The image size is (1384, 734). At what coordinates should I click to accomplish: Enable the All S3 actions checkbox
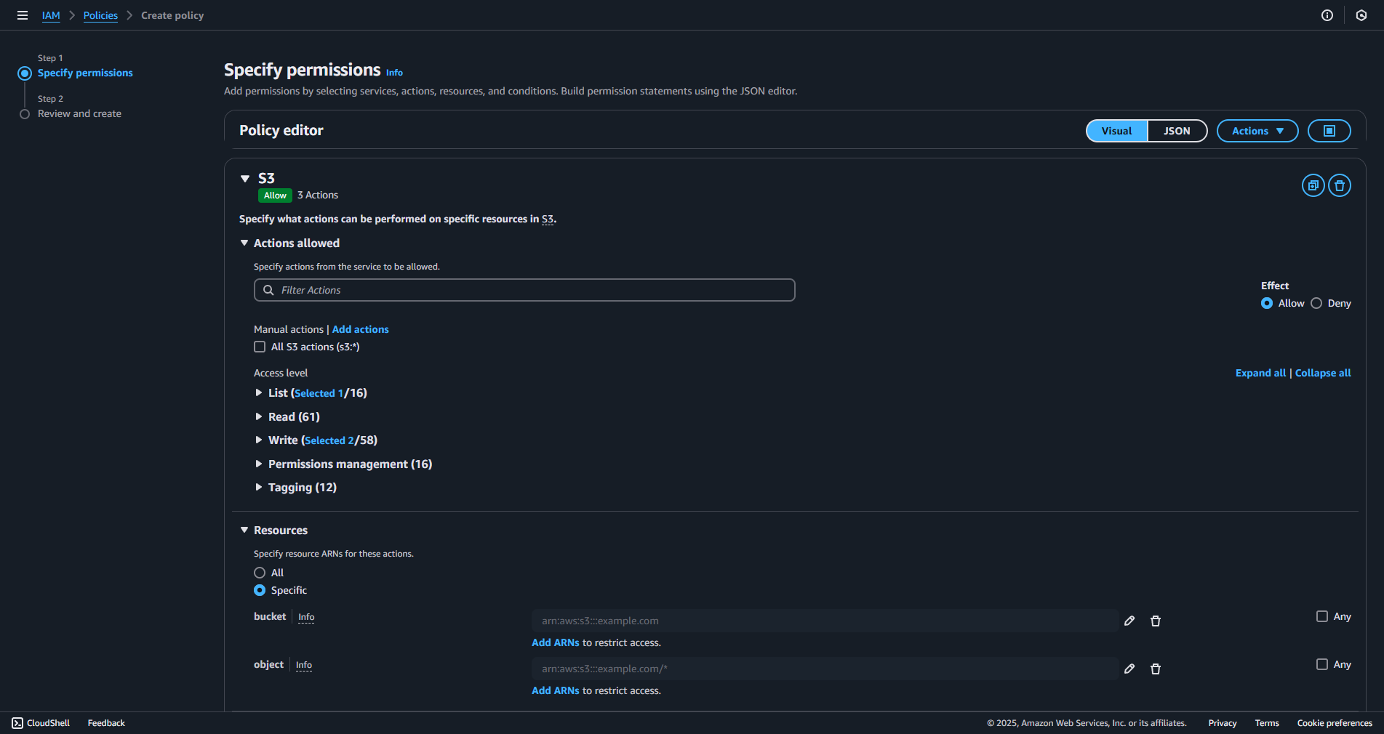click(x=260, y=347)
